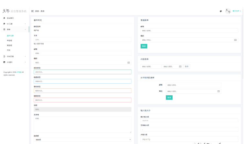Open the 复选框 submenu page
Viewport: 248px width, 144px height.
point(9,45)
